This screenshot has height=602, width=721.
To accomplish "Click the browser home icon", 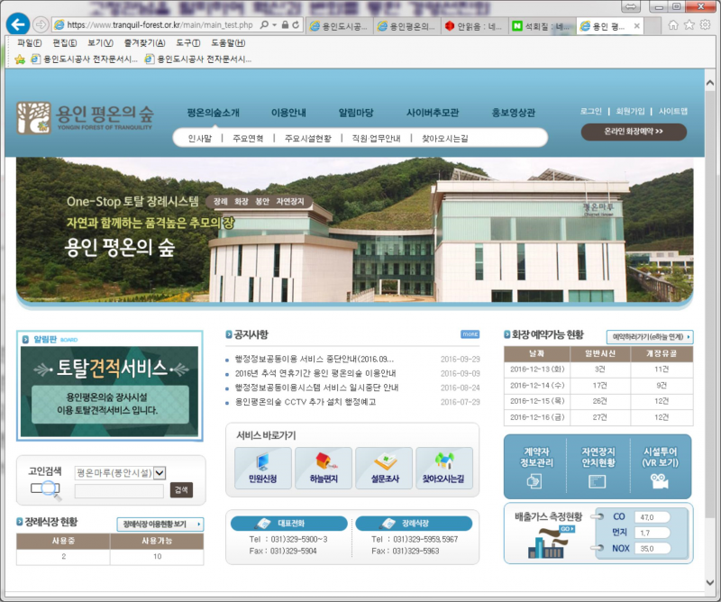I will click(x=672, y=25).
